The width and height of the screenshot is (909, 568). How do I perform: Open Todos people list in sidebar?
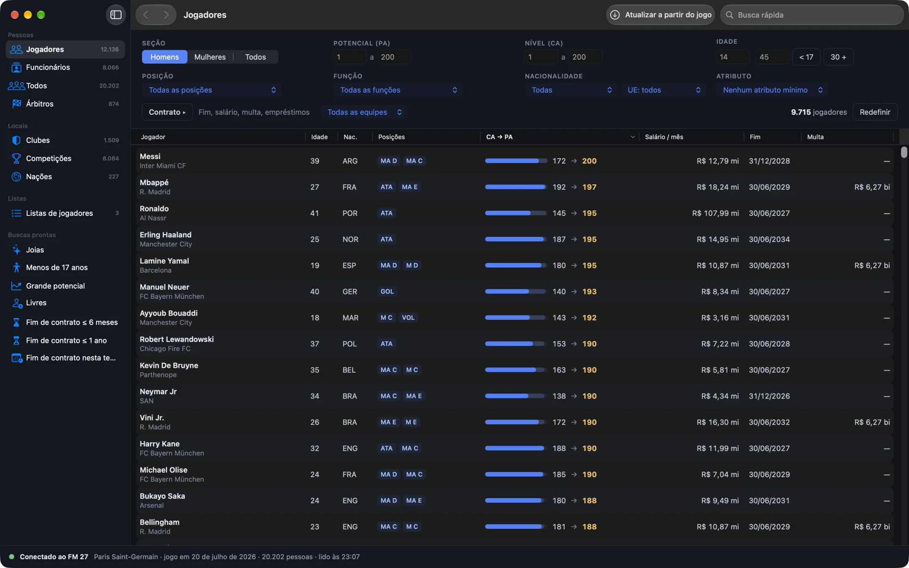tap(65, 85)
